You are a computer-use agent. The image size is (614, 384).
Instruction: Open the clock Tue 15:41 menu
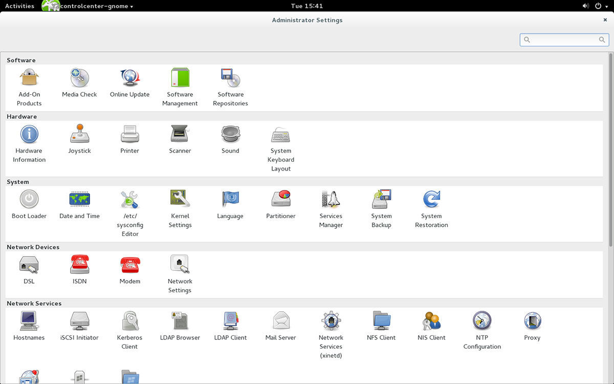[x=307, y=6]
